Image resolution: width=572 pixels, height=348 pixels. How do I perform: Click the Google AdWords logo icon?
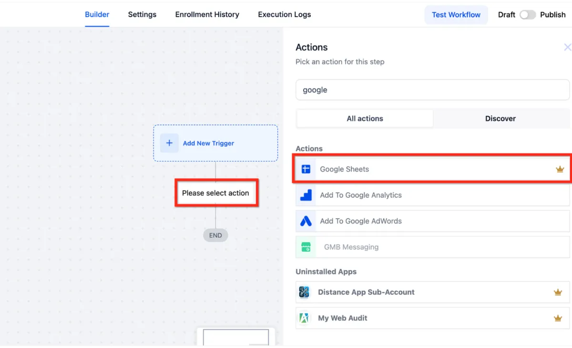pos(306,221)
